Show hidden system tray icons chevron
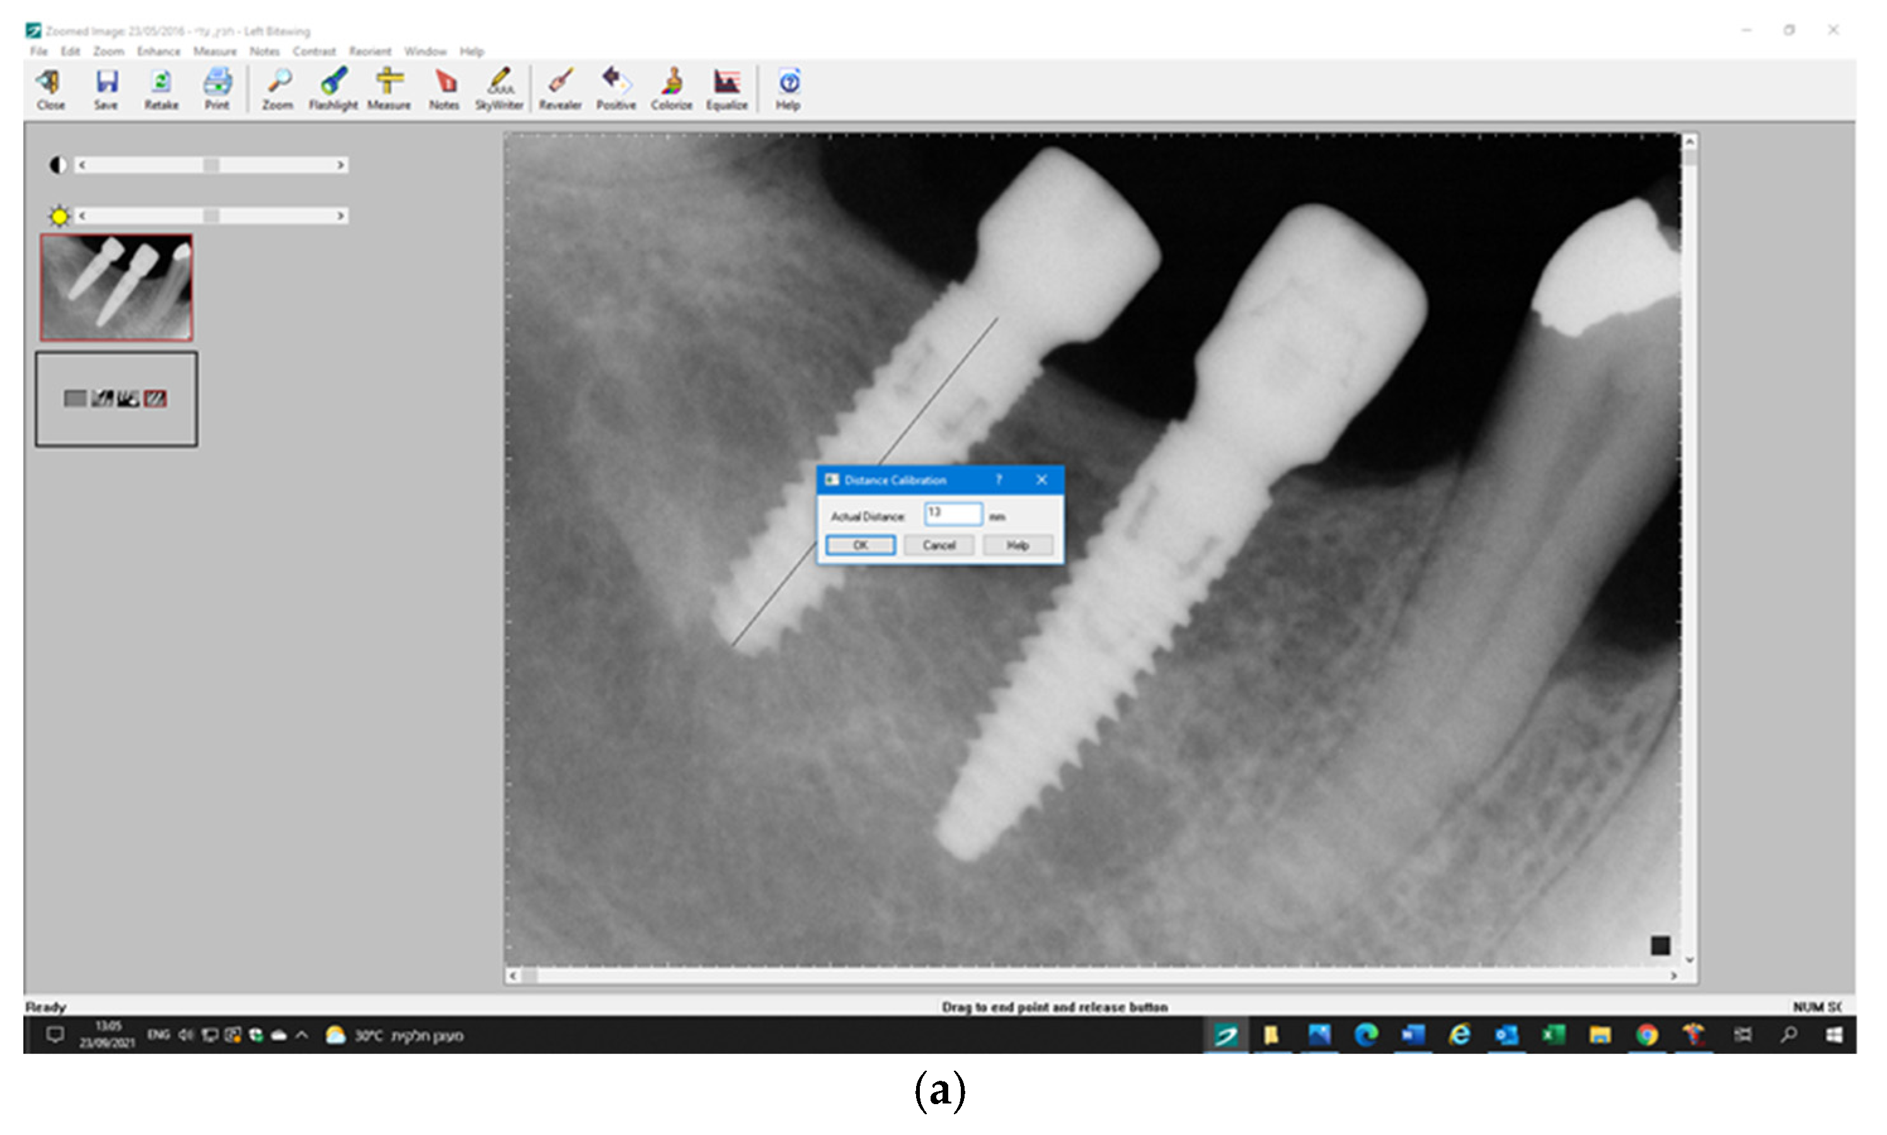This screenshot has width=1887, height=1135. pos(302,1035)
